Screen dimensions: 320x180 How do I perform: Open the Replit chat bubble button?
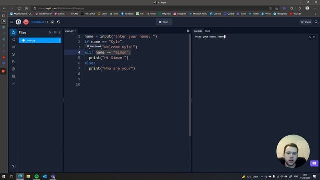coord(314,163)
